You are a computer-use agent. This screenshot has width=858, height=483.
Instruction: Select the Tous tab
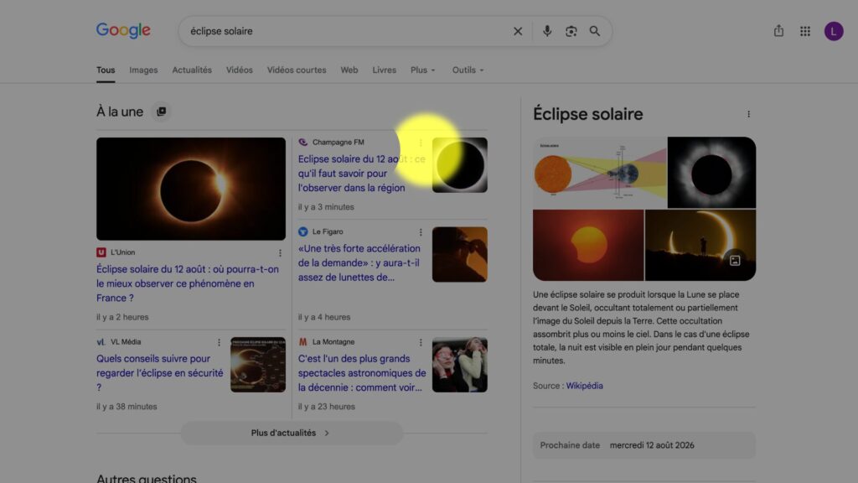[106, 70]
